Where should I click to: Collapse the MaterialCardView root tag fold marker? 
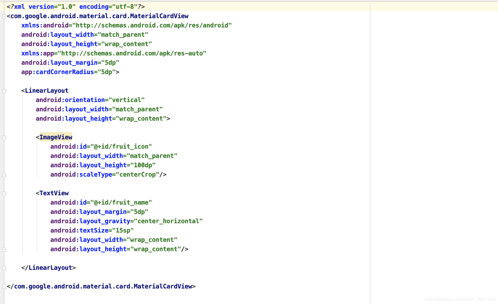tap(4, 17)
